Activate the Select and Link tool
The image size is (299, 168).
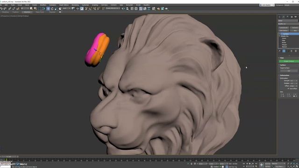10,8
